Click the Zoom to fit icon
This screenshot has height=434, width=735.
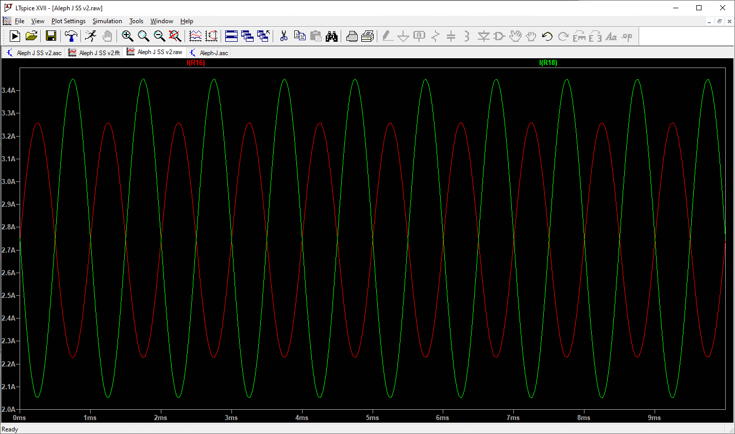pyautogui.click(x=175, y=36)
